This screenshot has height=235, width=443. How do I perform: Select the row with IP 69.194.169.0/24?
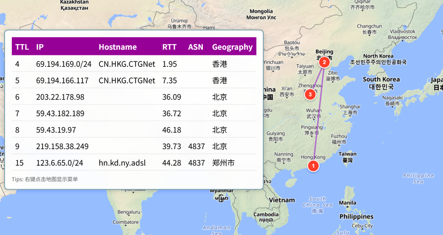(134, 64)
